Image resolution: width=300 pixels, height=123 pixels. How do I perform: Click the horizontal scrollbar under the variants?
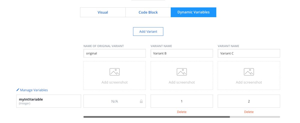(x=156, y=117)
